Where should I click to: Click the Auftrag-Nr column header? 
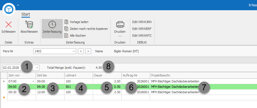click(136, 75)
